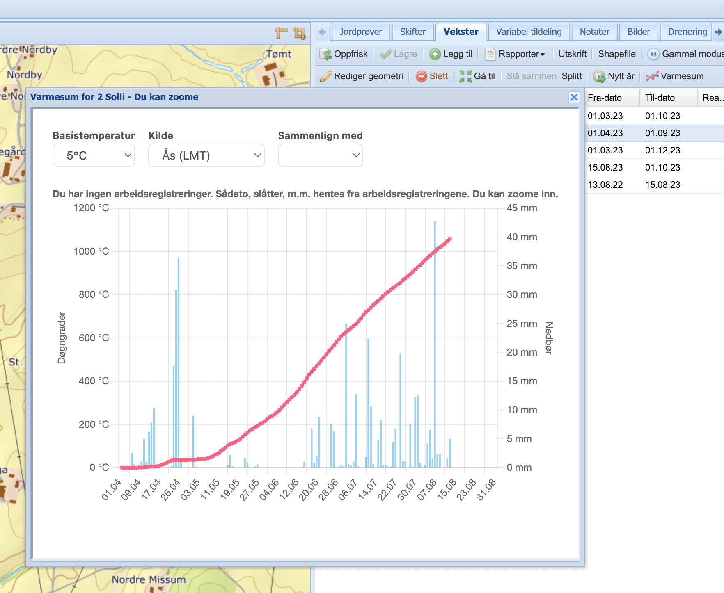Expand the Sammenlign med dropdown
The width and height of the screenshot is (724, 593).
pos(321,155)
